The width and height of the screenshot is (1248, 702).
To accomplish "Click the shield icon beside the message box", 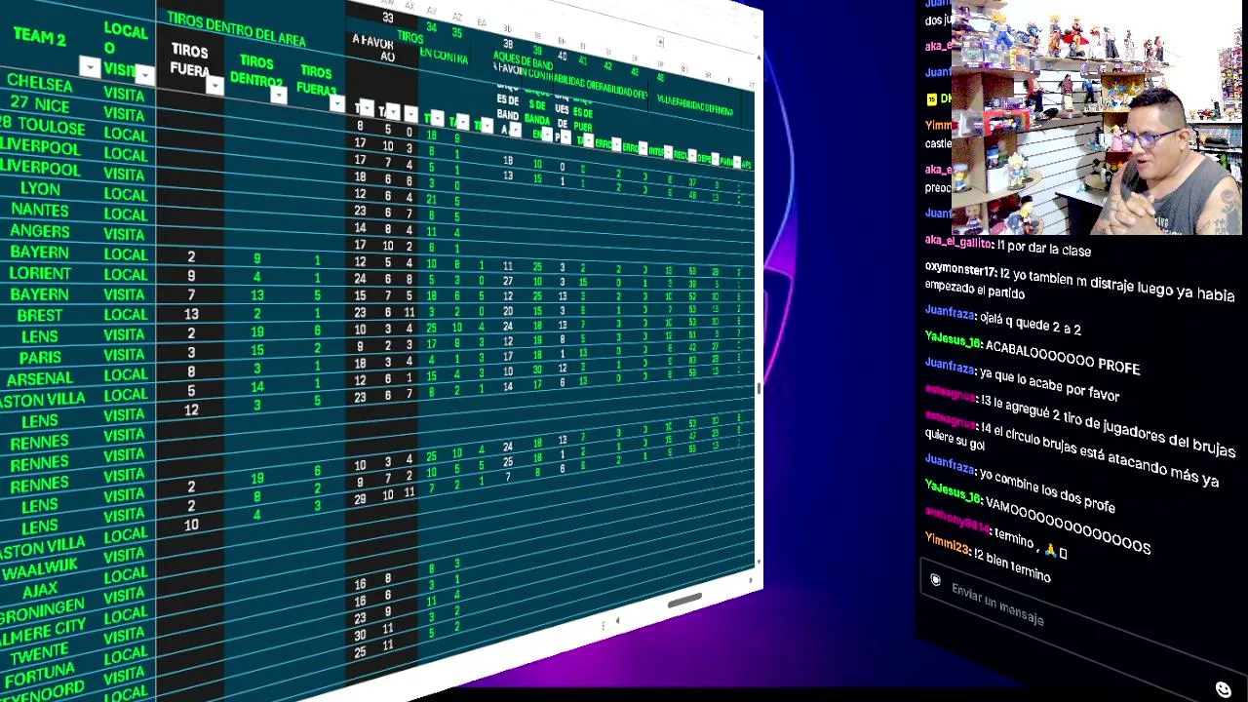I will click(935, 580).
